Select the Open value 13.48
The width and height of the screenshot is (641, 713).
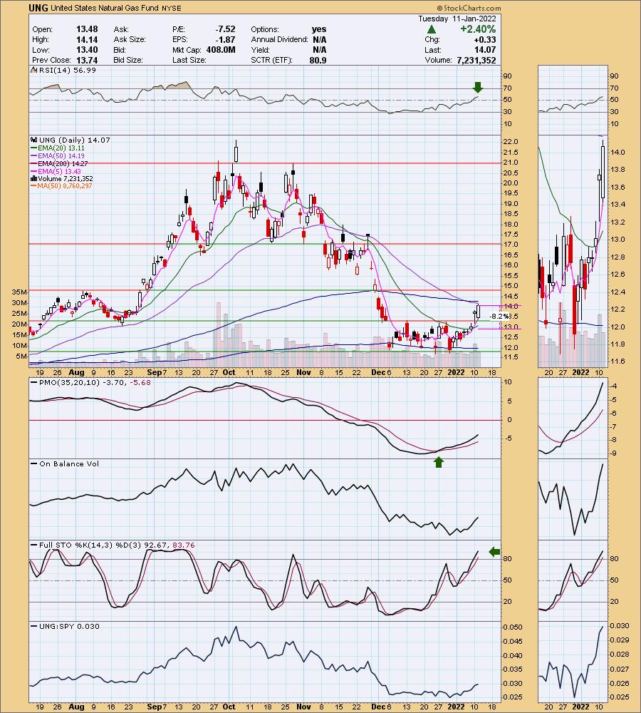pyautogui.click(x=87, y=29)
